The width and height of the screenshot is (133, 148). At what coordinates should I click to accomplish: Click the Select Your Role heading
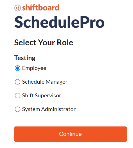click(44, 43)
